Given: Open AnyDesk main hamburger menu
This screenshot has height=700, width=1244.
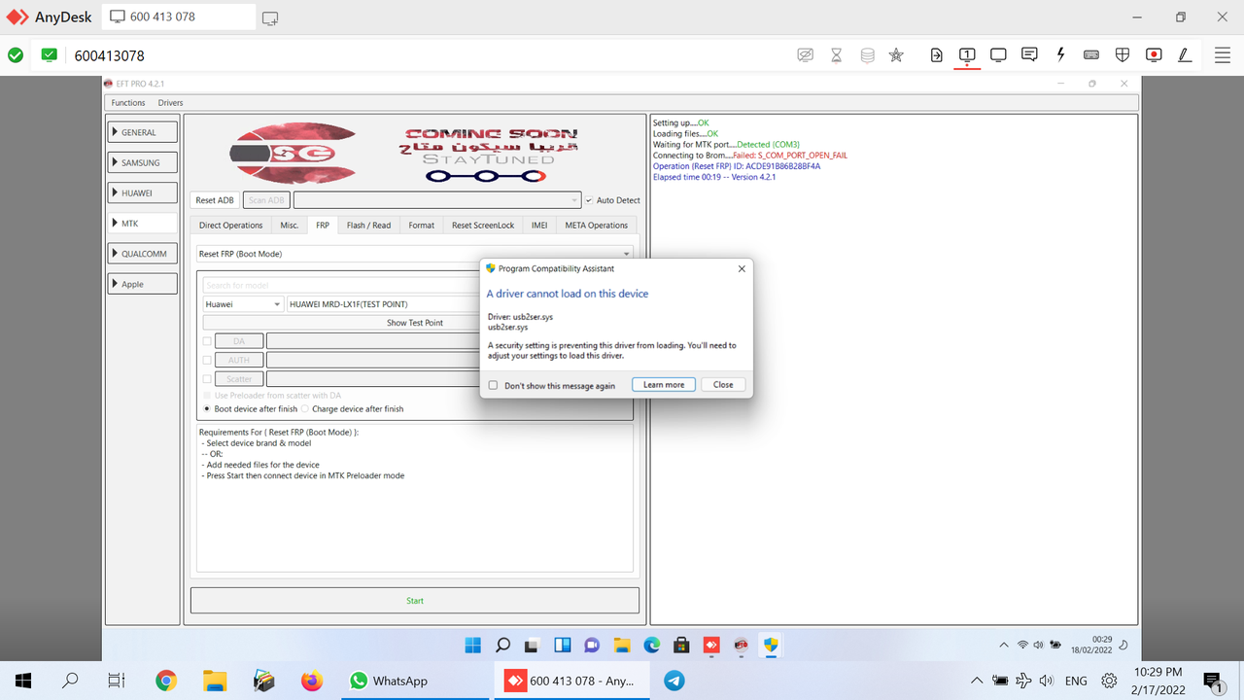Looking at the screenshot, I should [1223, 55].
